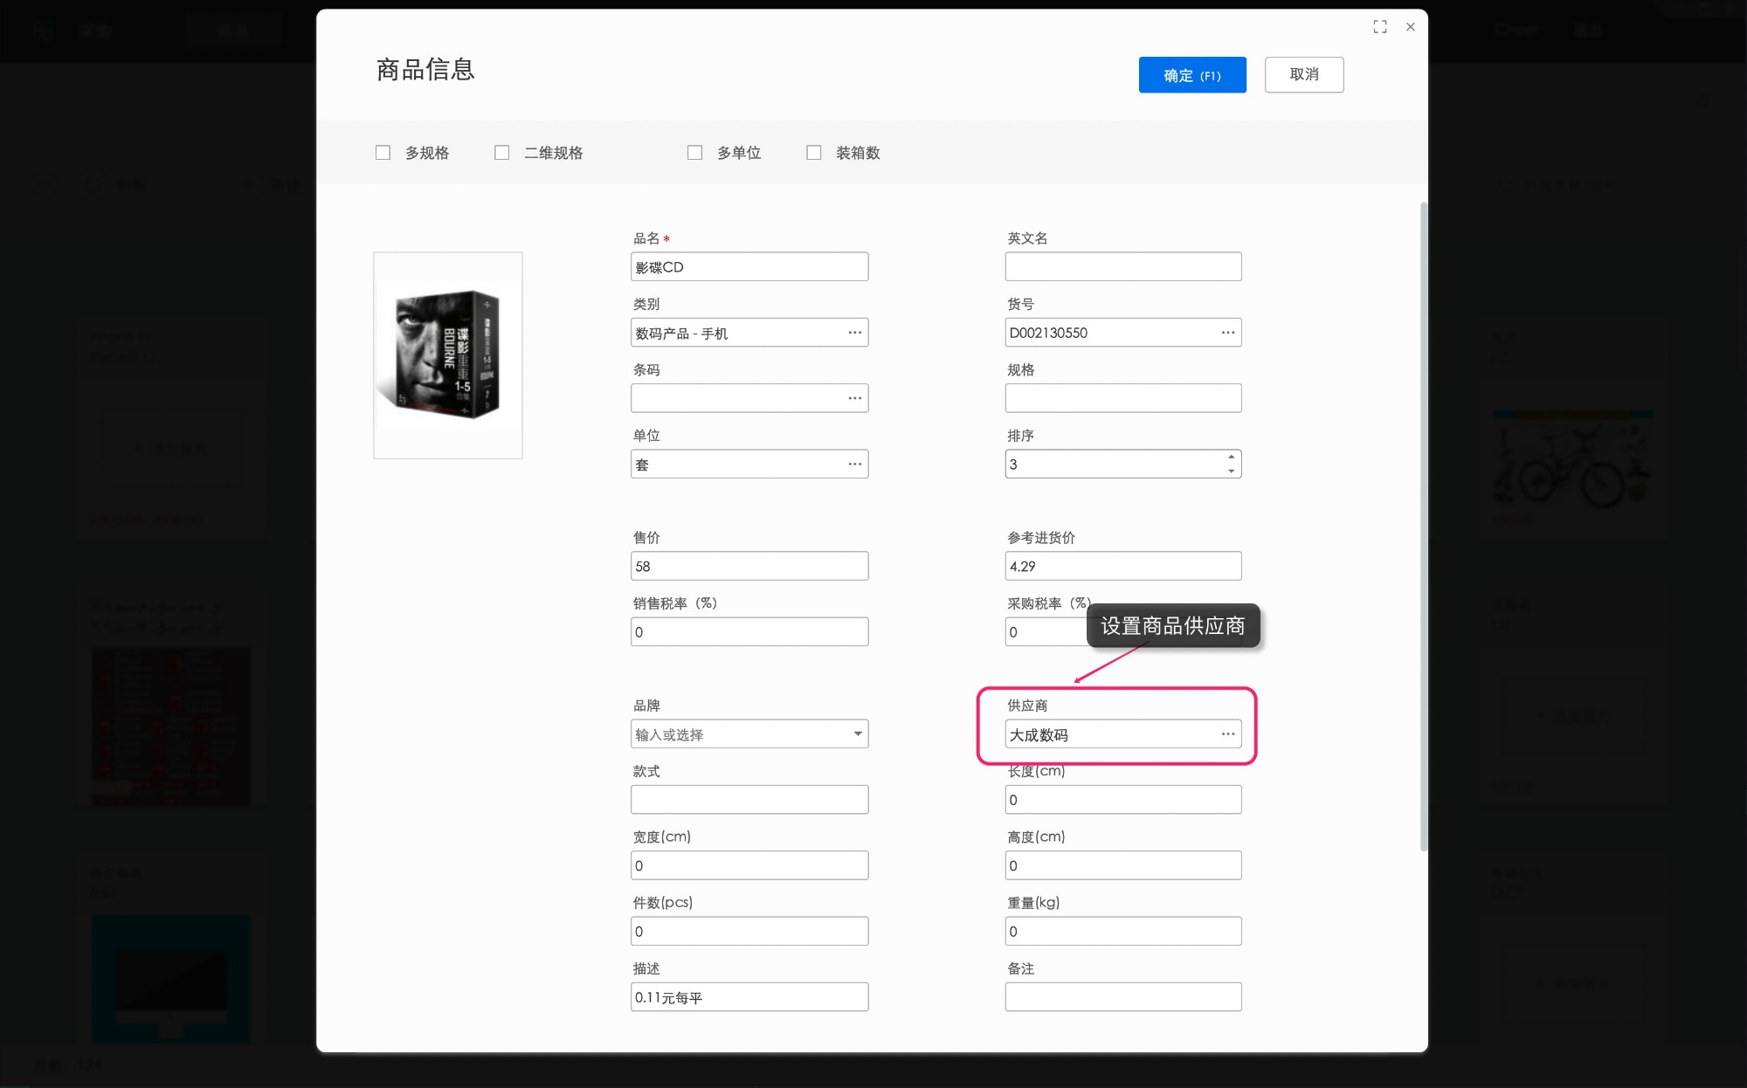The image size is (1747, 1088).
Task: Open the 单位 unit picker ellipsis icon
Action: tap(854, 464)
